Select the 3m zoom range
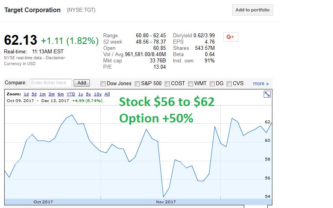 tap(51, 94)
